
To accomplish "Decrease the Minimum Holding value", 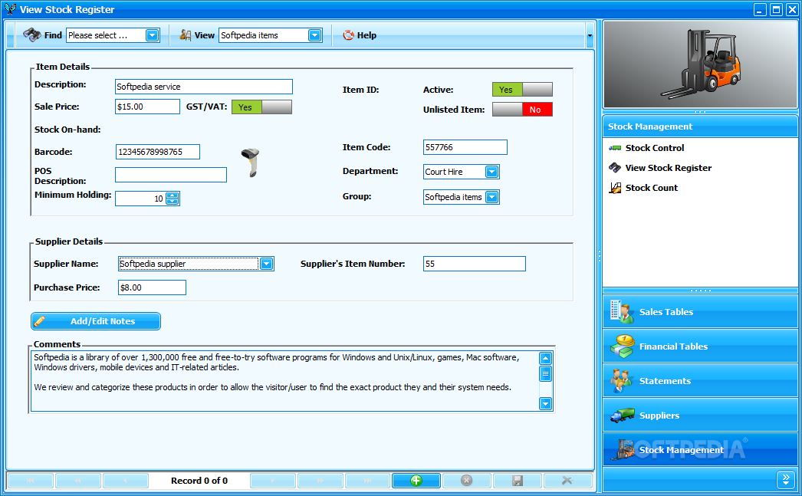I will (x=173, y=202).
